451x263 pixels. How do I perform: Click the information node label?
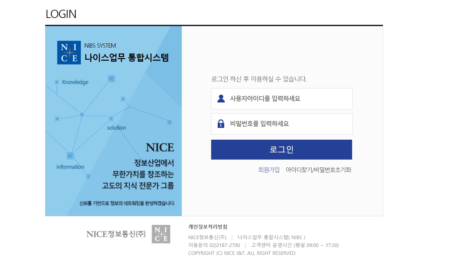70,167
